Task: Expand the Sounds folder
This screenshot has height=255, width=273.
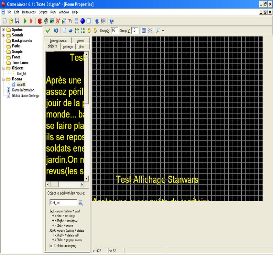Action: pos(3,35)
